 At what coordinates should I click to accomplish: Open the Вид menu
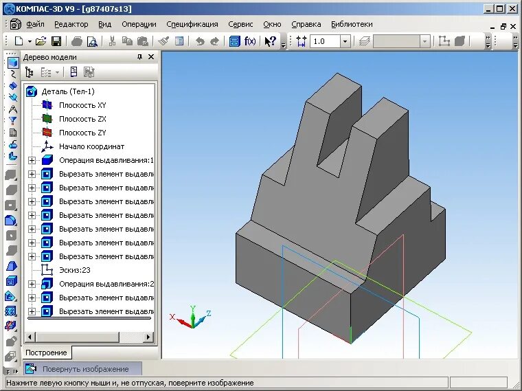click(105, 24)
